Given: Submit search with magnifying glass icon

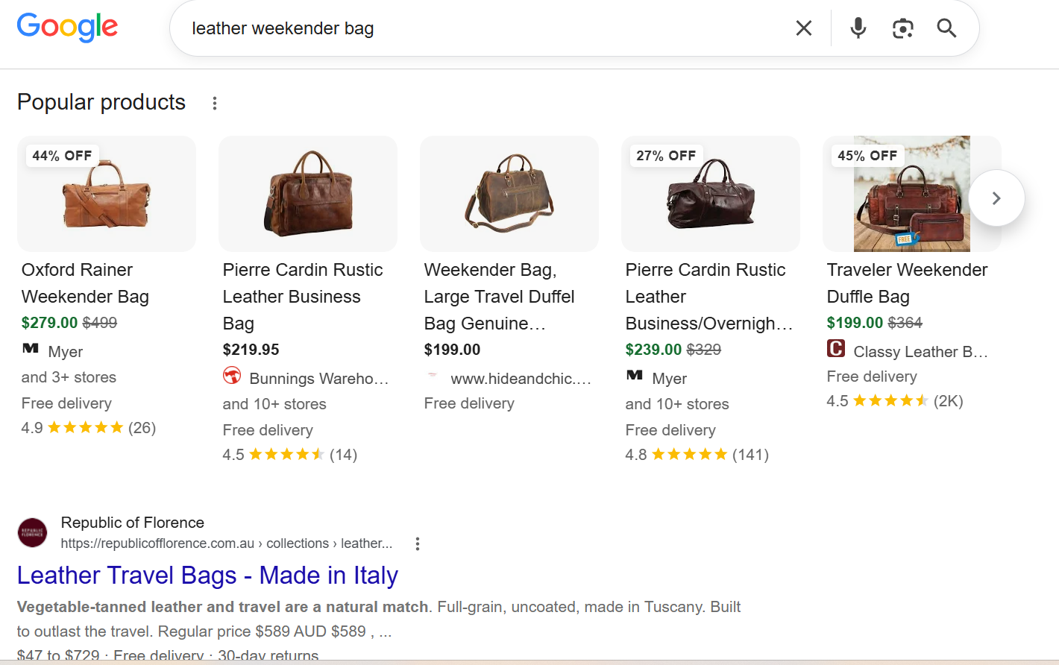Looking at the screenshot, I should pyautogui.click(x=946, y=28).
